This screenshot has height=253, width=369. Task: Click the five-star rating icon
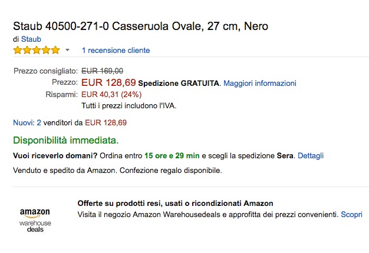coord(36,50)
